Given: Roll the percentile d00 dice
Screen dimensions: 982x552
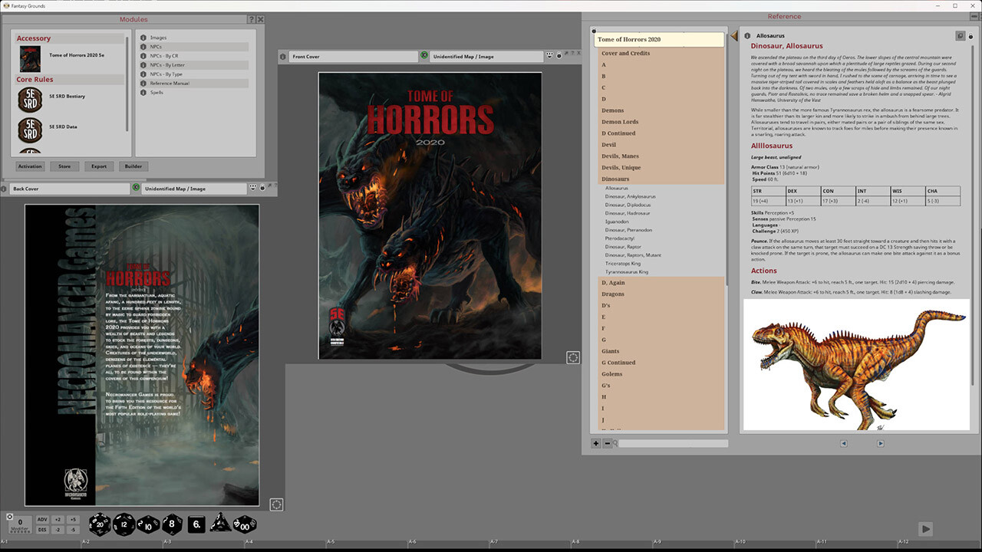Looking at the screenshot, I should (243, 524).
